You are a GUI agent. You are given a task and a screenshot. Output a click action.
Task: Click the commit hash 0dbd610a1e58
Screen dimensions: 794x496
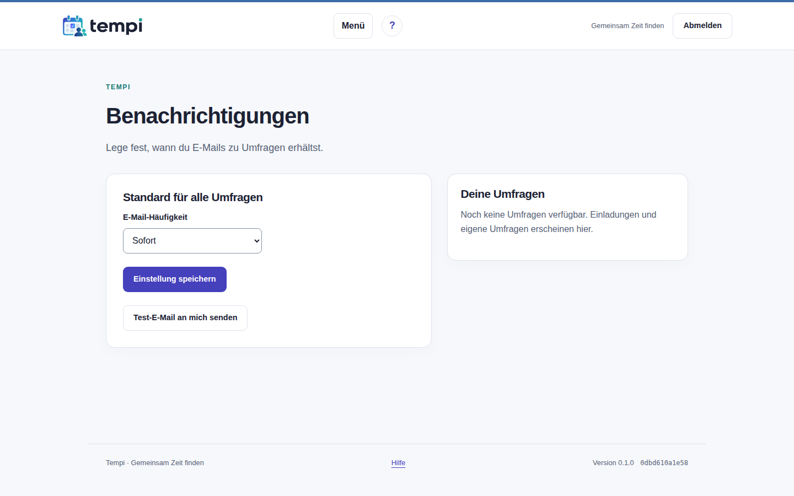click(x=664, y=463)
